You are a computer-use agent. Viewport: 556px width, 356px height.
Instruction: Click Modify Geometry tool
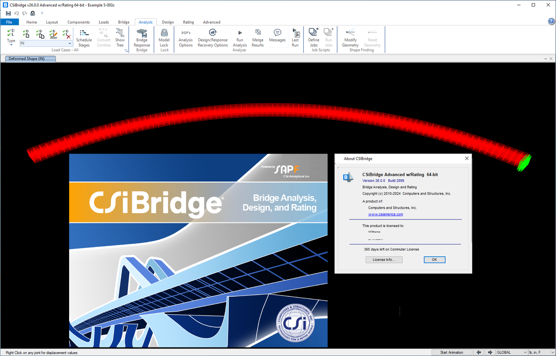pyautogui.click(x=350, y=38)
